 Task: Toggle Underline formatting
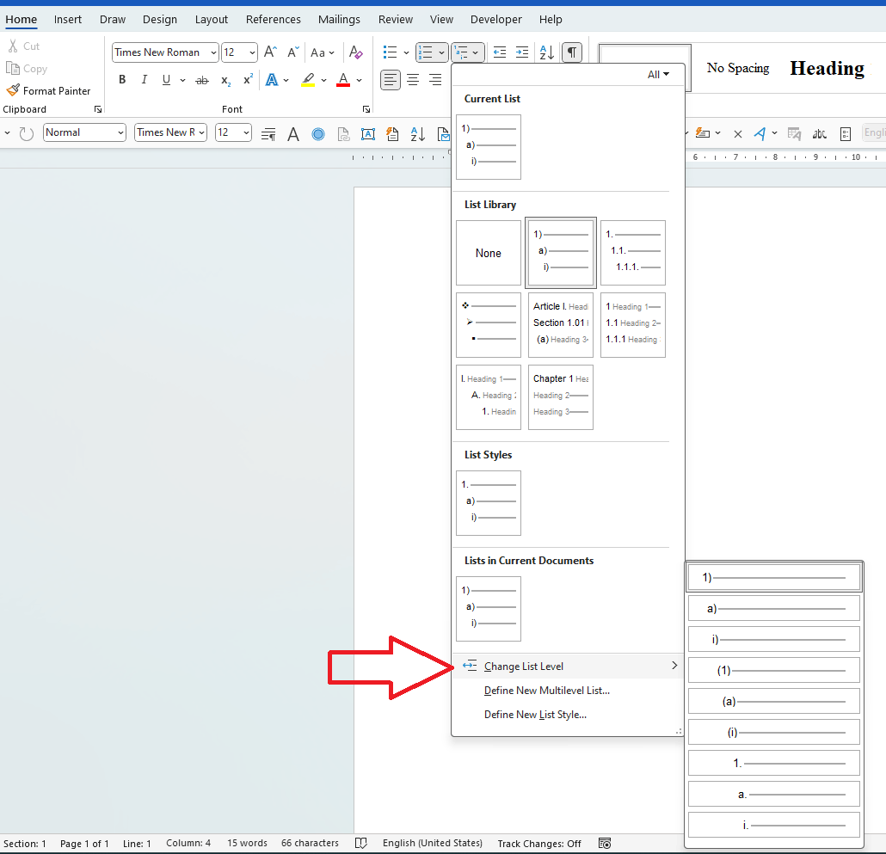tap(166, 80)
